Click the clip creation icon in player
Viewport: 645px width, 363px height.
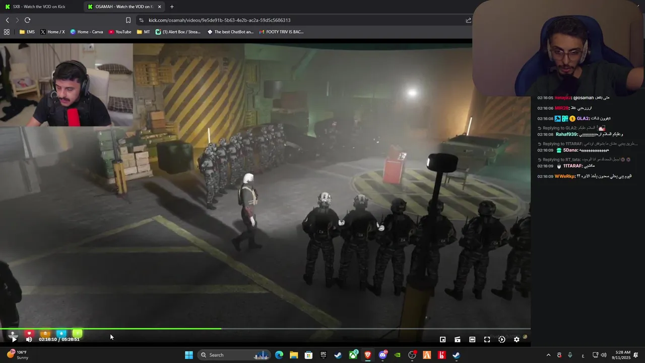pos(457,339)
